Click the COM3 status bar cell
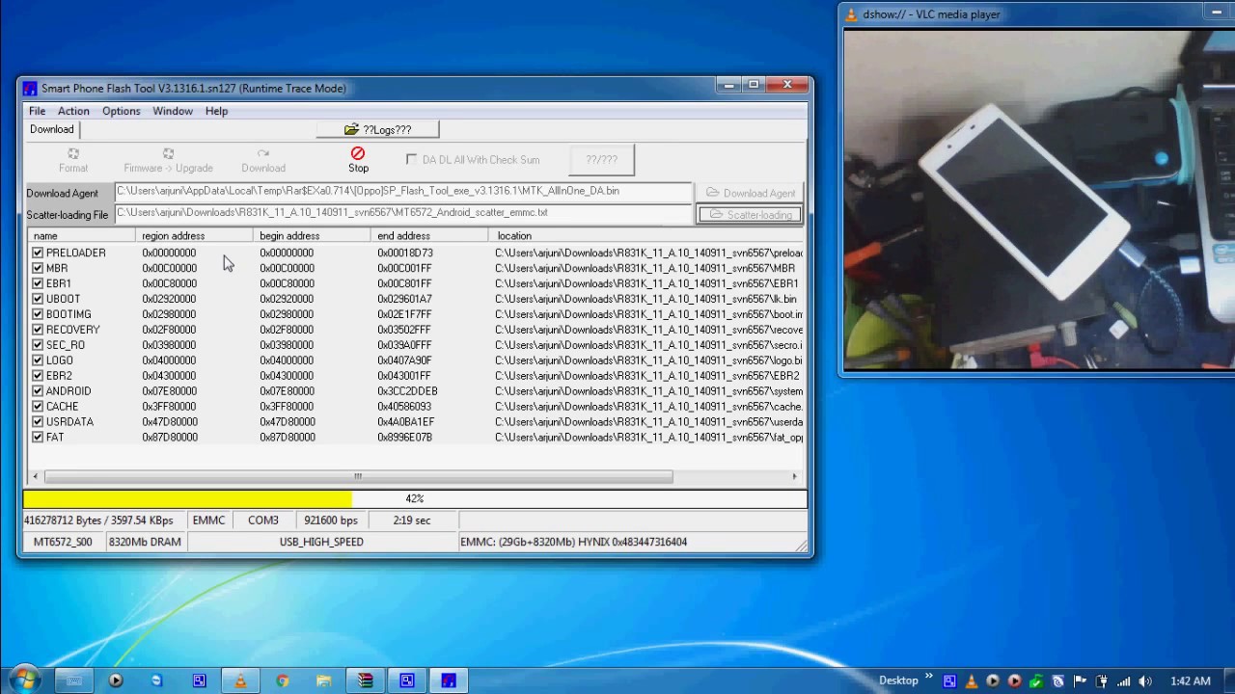1235x694 pixels. click(x=262, y=520)
